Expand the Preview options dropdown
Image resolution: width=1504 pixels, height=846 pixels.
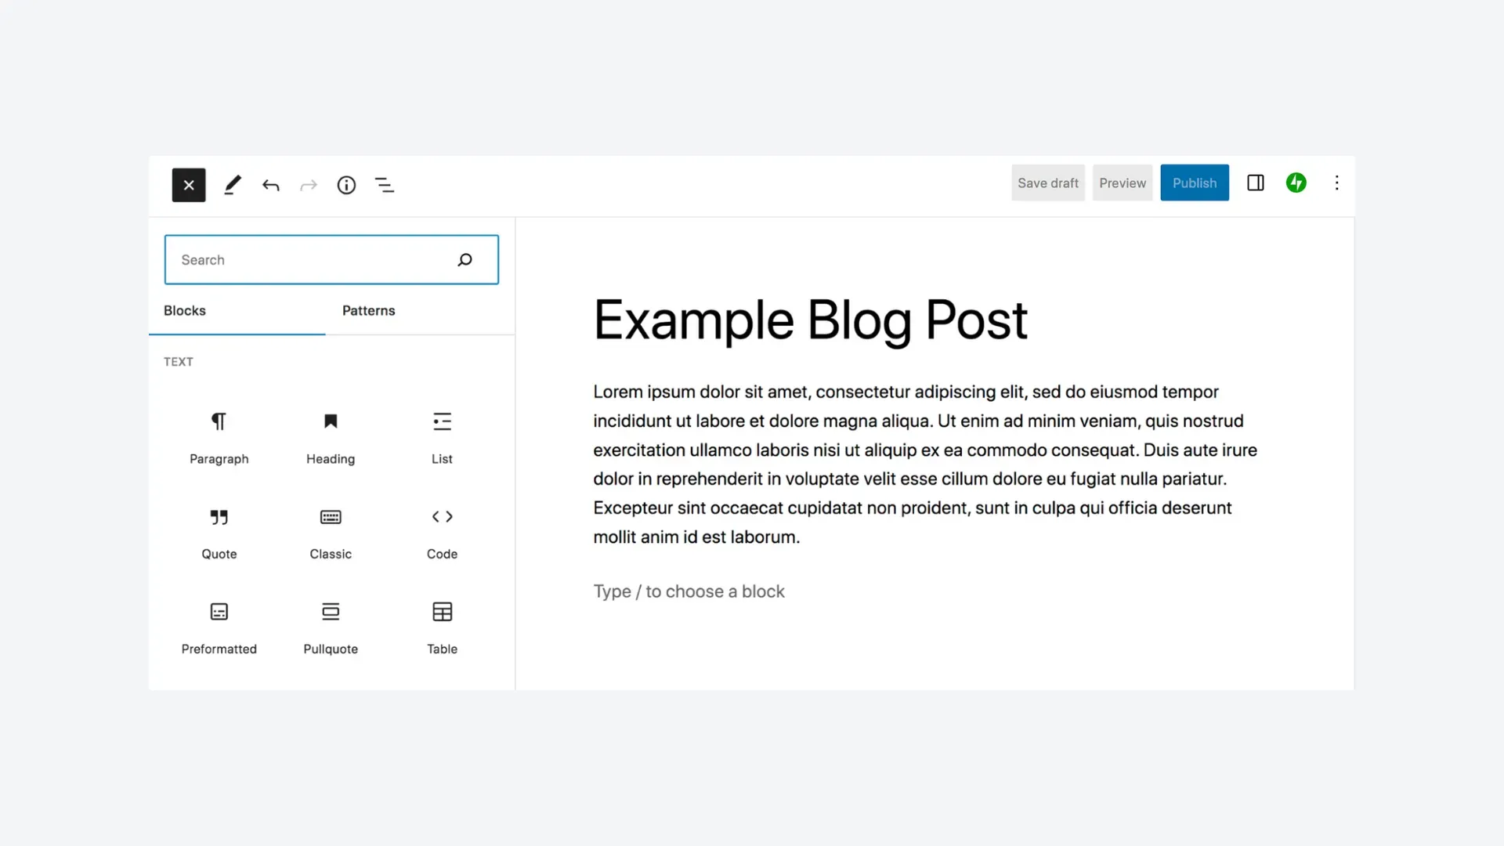1122,183
